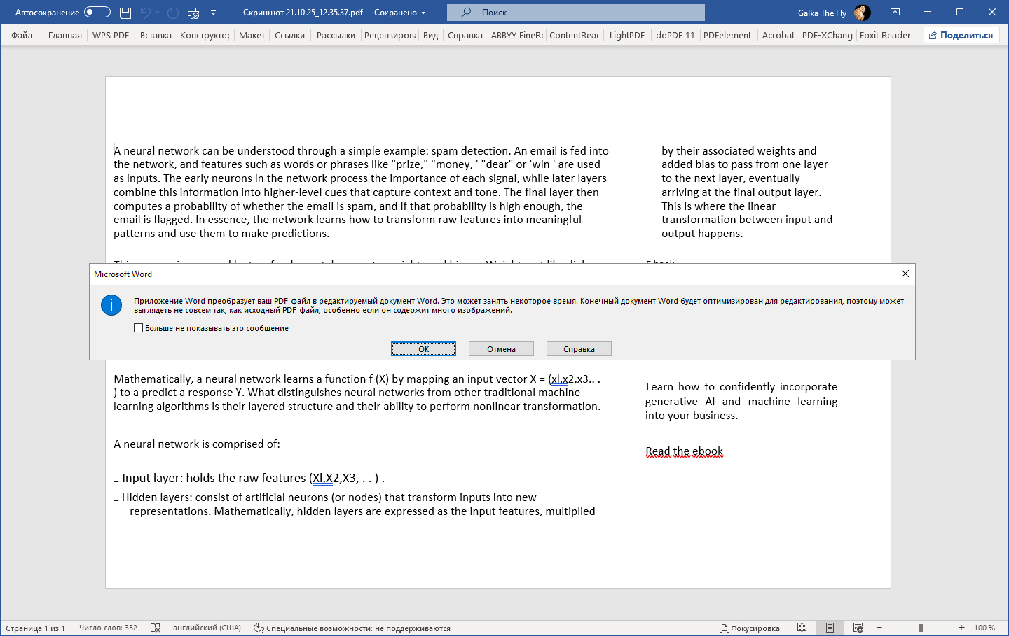
Task: Open the ribbon display options icon
Action: pos(895,13)
